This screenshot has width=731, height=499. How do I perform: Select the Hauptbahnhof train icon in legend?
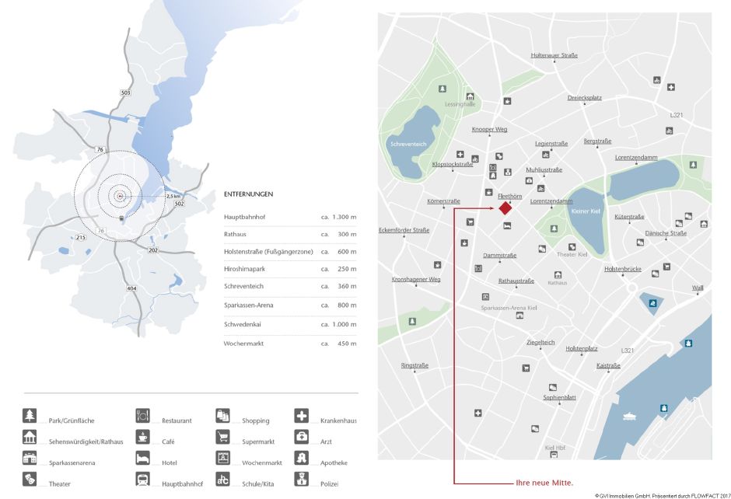click(142, 479)
